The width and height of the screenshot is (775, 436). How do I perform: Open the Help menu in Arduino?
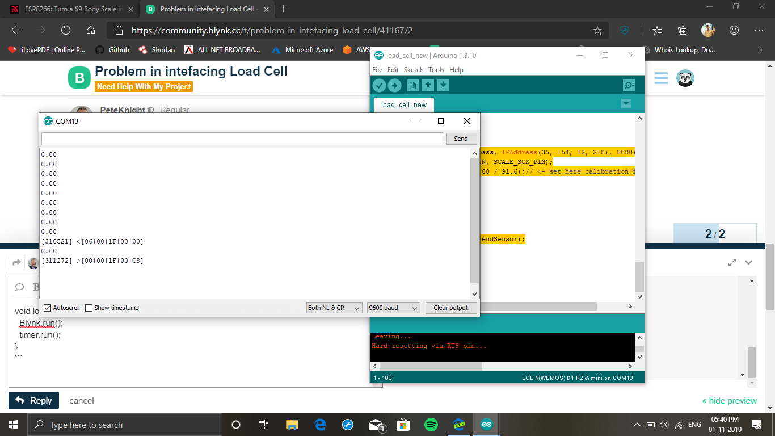[456, 70]
